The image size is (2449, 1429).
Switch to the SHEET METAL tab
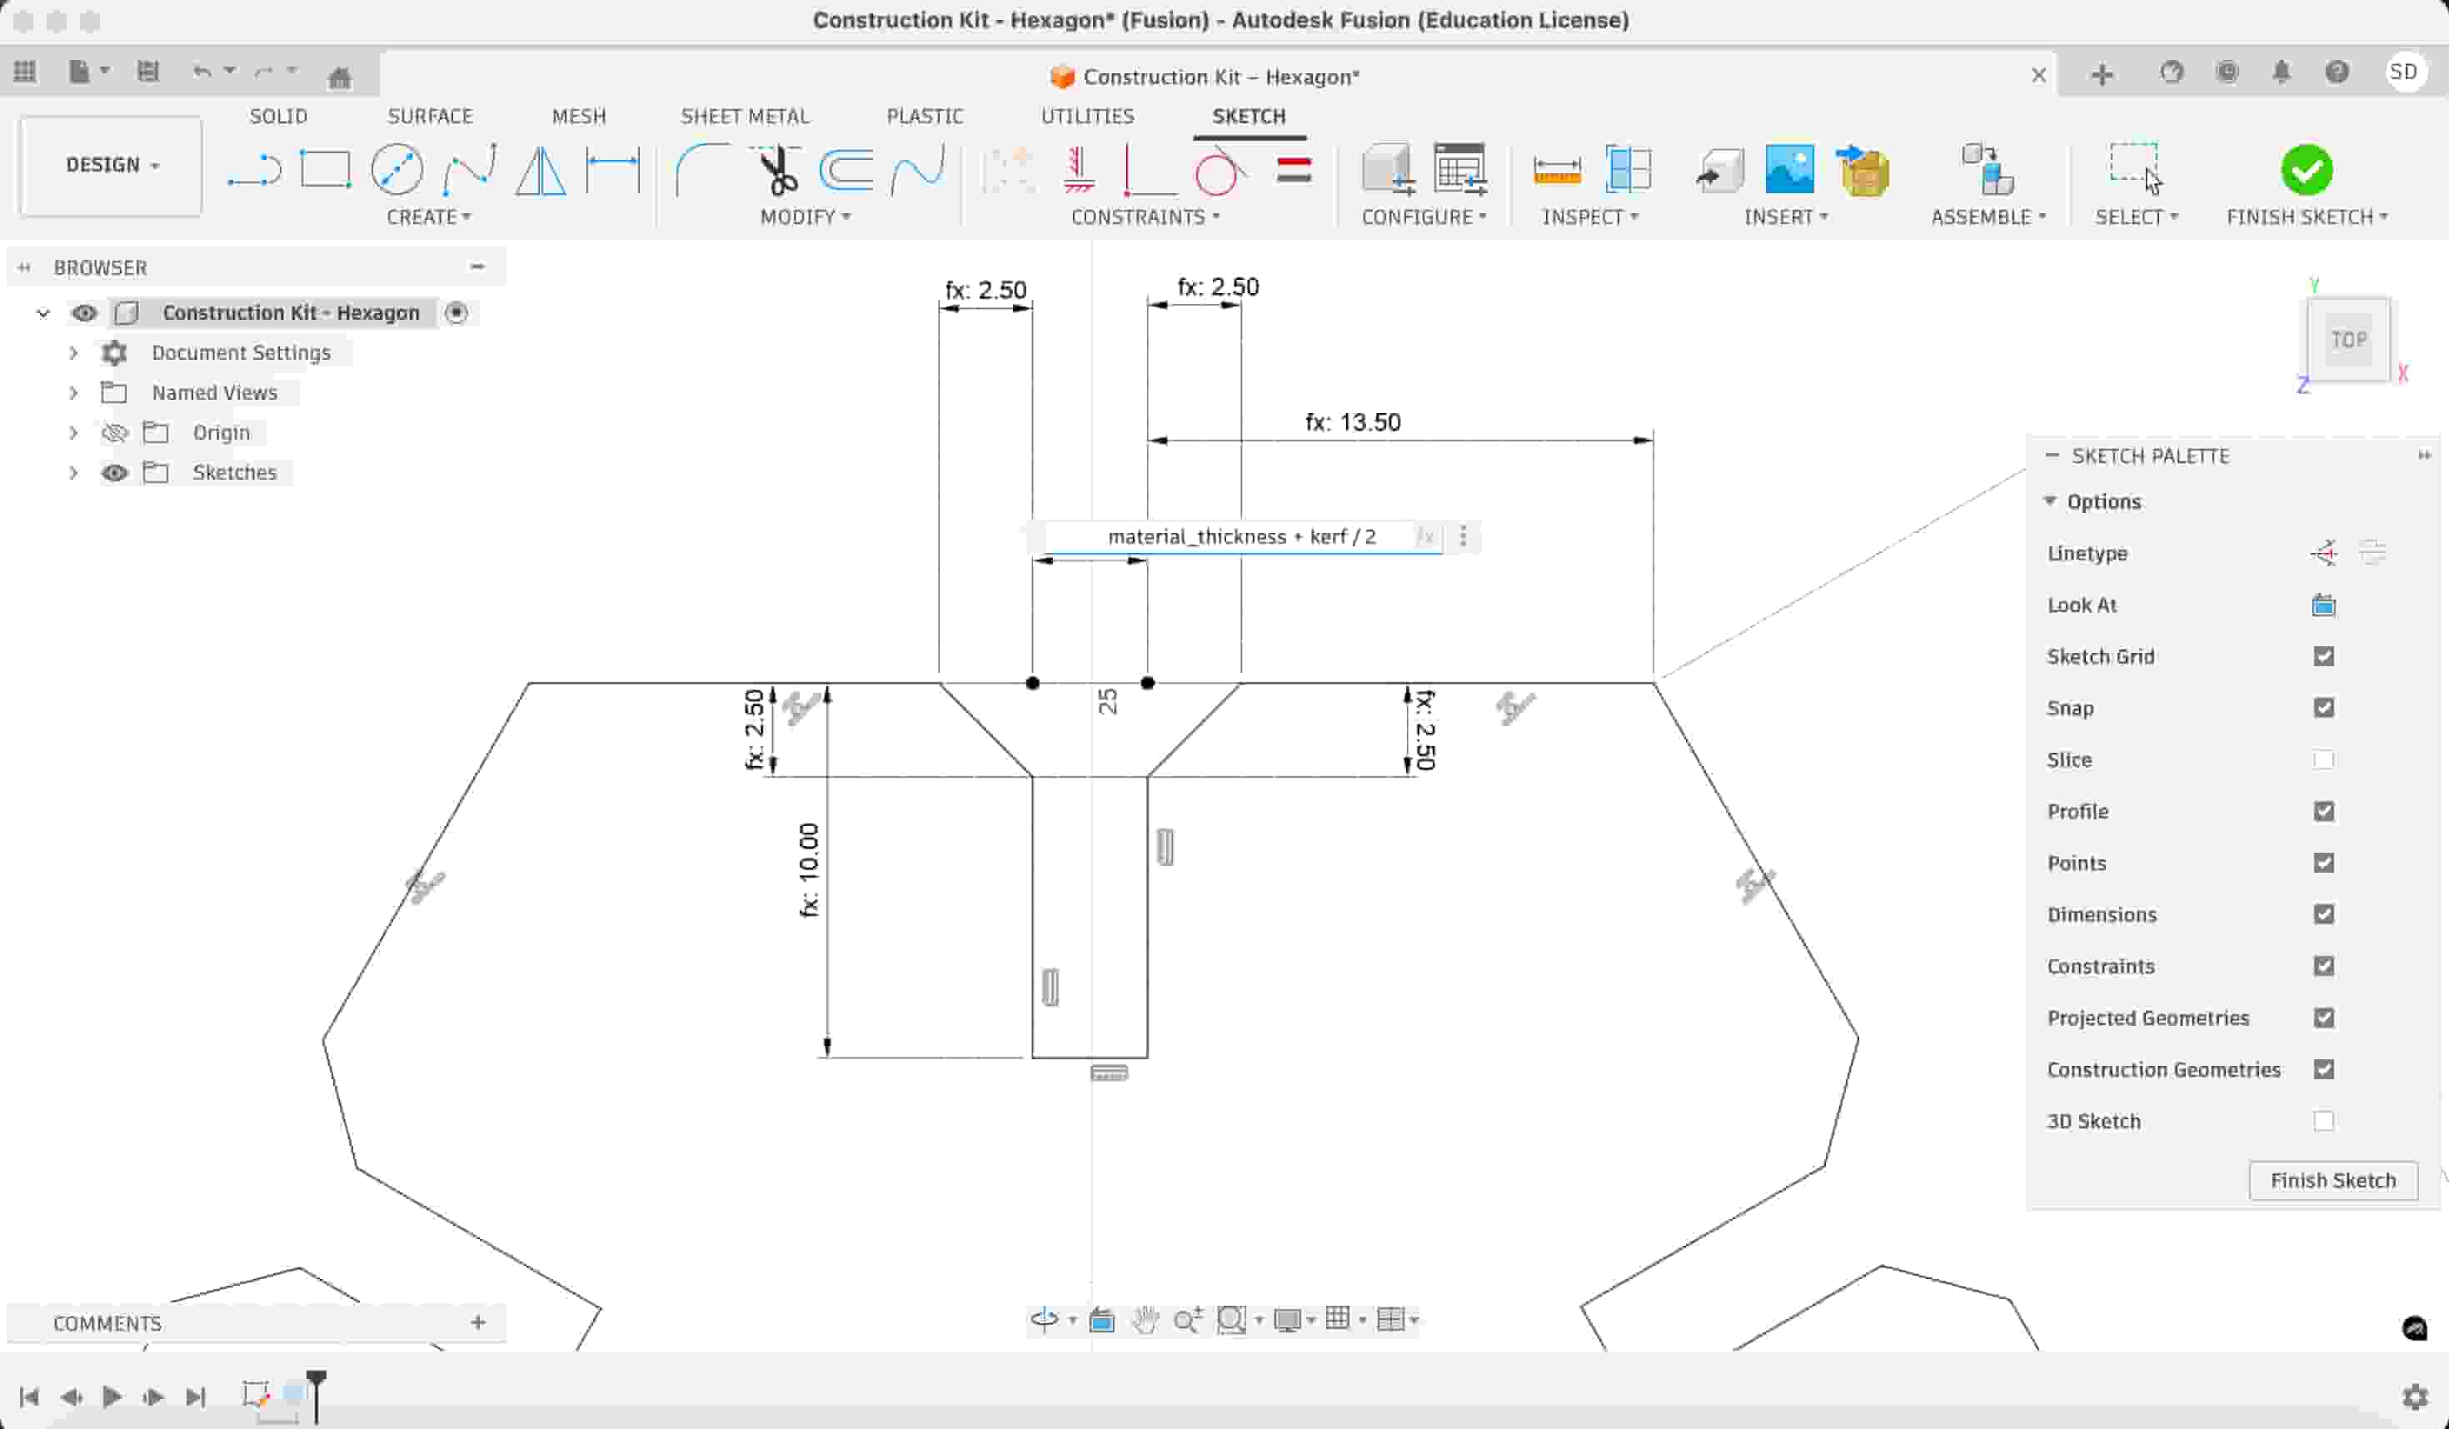(745, 116)
